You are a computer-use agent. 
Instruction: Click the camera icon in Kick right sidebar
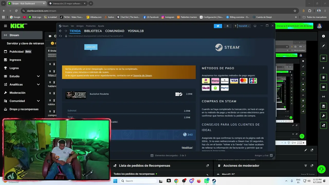tap(323, 58)
